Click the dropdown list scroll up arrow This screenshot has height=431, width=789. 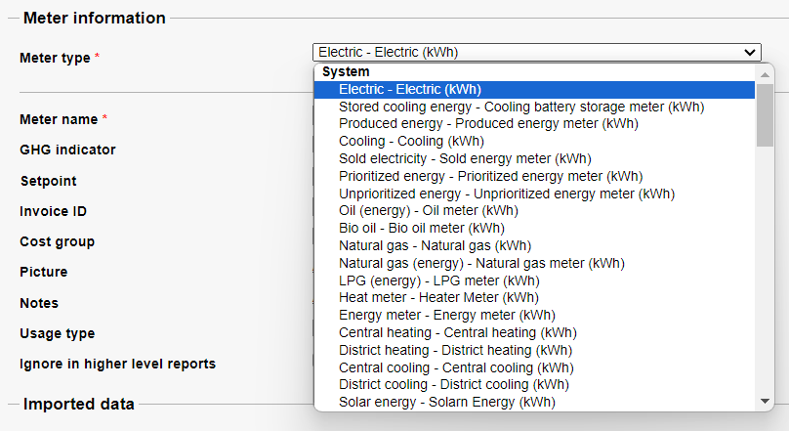pos(766,72)
